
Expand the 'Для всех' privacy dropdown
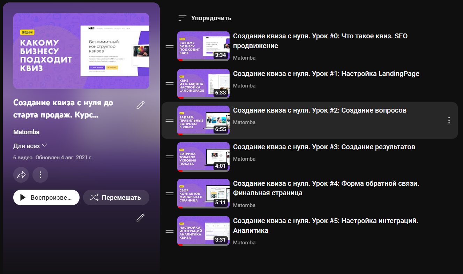[x=30, y=146]
